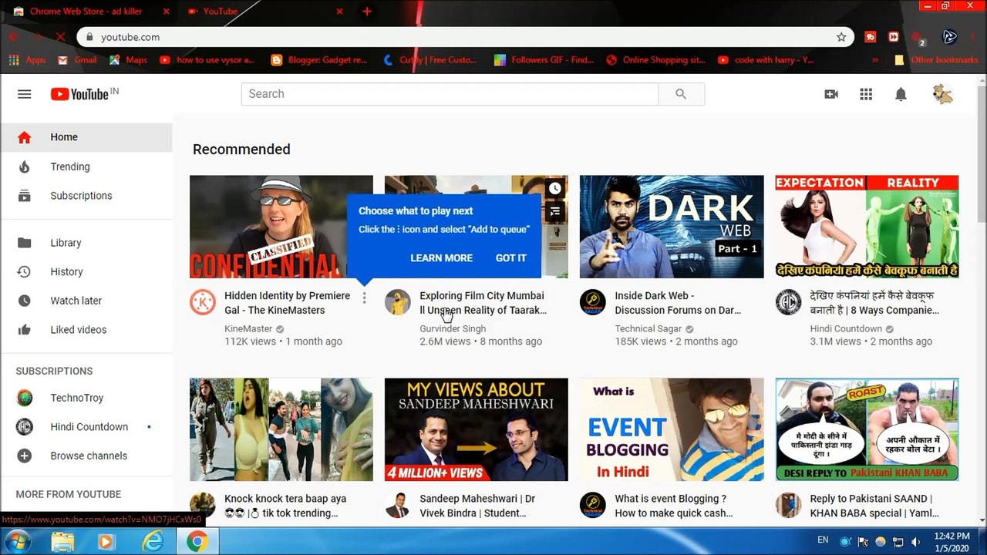Open Trending in the sidebar
This screenshot has height=555, width=987.
(86, 166)
